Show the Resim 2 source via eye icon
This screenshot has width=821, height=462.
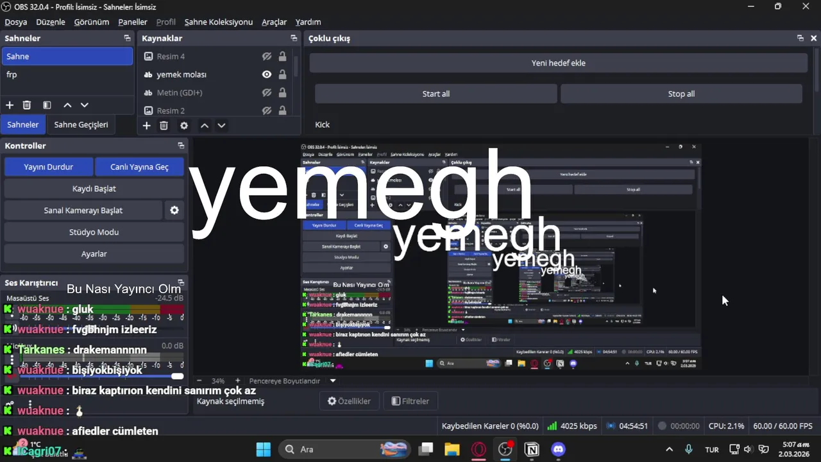tap(267, 110)
